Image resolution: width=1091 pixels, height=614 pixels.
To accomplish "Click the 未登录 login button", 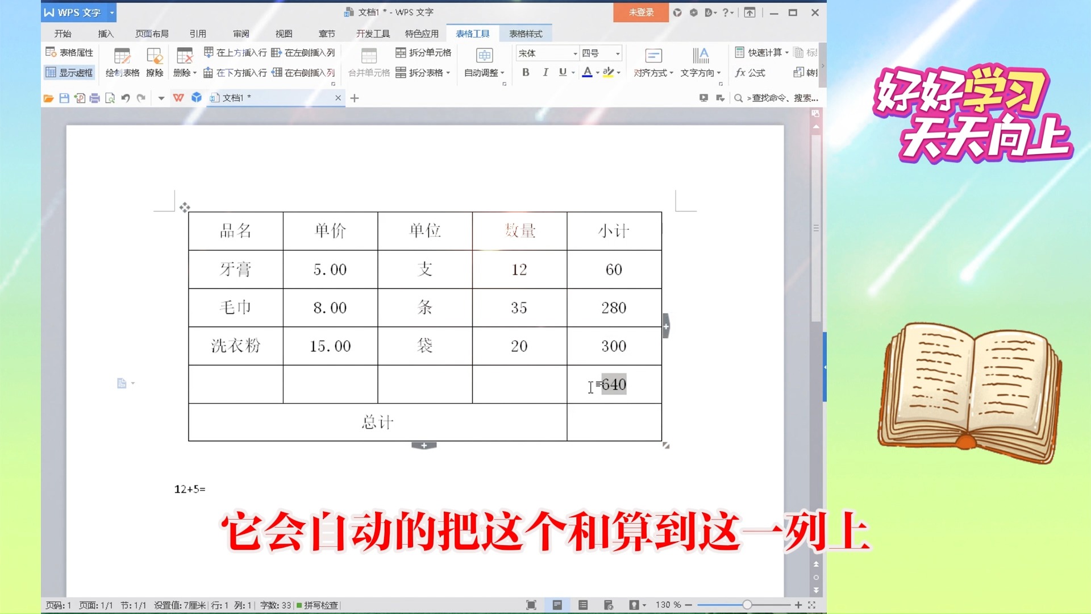I will [641, 12].
